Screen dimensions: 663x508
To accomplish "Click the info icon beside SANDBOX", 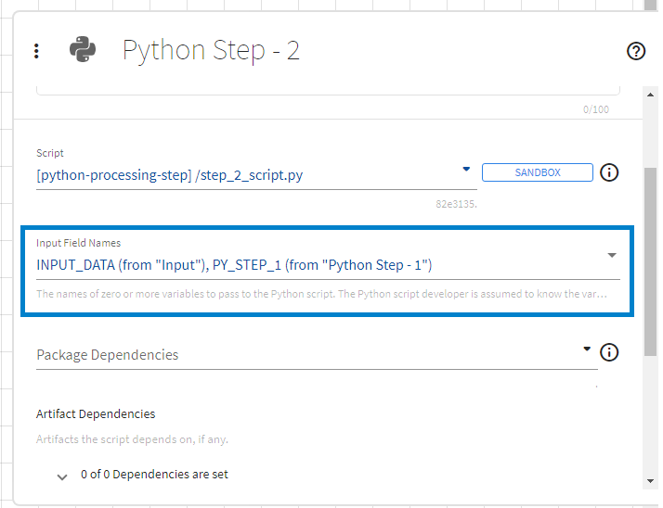I will coord(609,172).
